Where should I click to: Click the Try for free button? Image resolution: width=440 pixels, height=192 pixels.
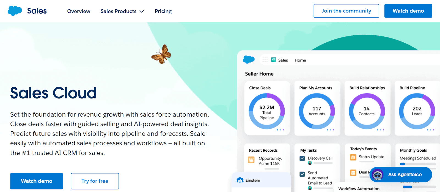pyautogui.click(x=95, y=181)
